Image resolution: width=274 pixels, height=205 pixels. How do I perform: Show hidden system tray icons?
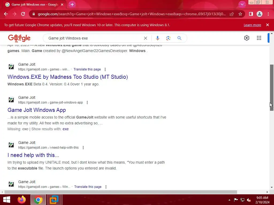(x=229, y=200)
